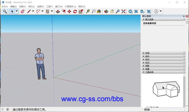Open the dropdown beside the Select arrow tool

tap(16, 11)
